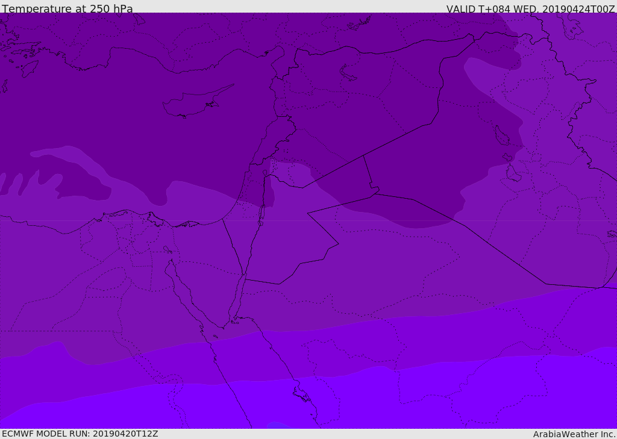Click 'ECMWF MODEL RUN: 20190420T12Z' footer text
The height and width of the screenshot is (439, 617).
[x=80, y=434]
